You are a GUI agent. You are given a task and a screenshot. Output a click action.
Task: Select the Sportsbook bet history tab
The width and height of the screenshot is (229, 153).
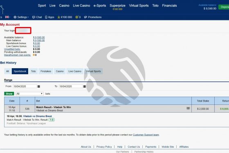coord(20,71)
